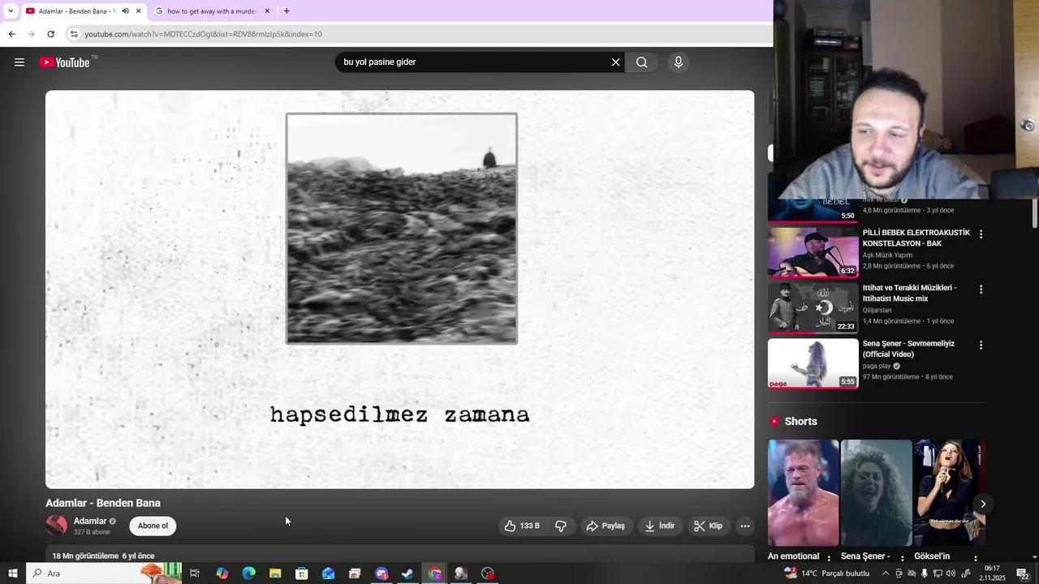Play PİLLİ BEBEK ELEKTROAKUSTİK thumbnail
The width and height of the screenshot is (1039, 584).
(813, 252)
